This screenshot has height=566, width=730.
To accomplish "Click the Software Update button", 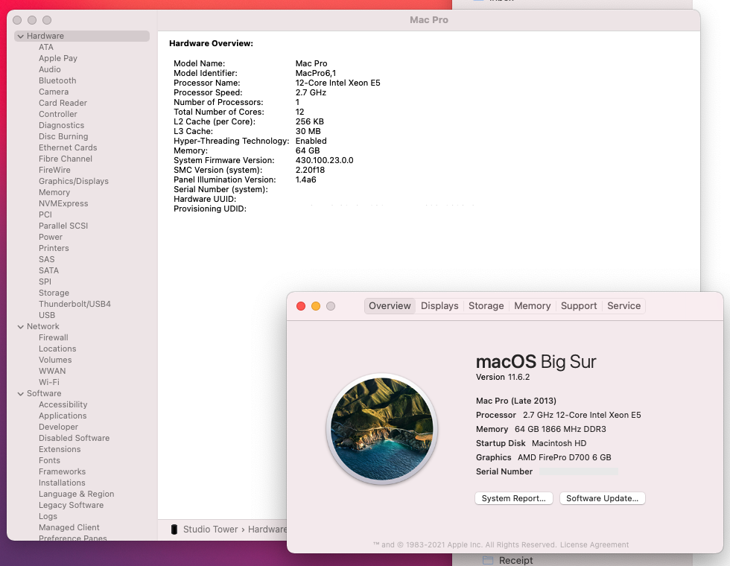I will (x=602, y=498).
